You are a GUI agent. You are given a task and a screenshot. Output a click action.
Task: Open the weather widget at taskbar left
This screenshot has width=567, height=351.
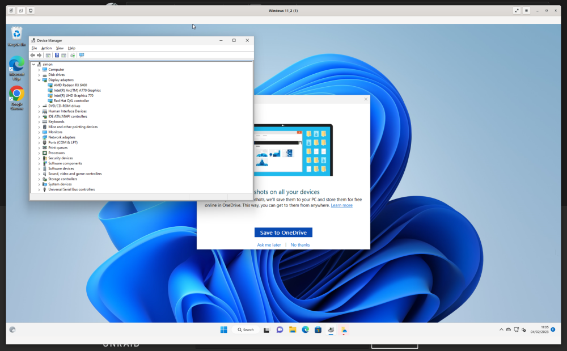tap(12, 329)
